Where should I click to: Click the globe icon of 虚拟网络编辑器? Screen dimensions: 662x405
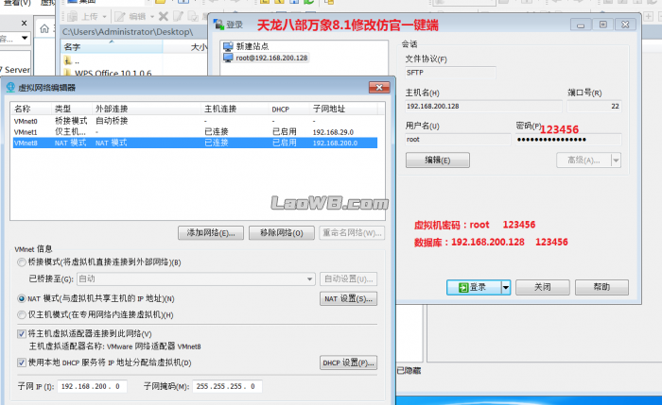click(x=11, y=87)
